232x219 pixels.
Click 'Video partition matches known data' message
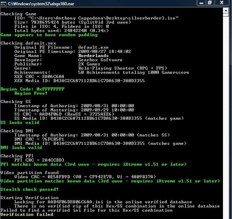tap(110, 181)
